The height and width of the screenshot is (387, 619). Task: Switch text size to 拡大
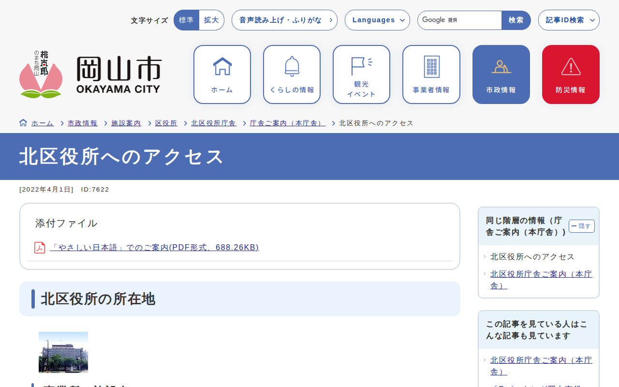click(211, 20)
